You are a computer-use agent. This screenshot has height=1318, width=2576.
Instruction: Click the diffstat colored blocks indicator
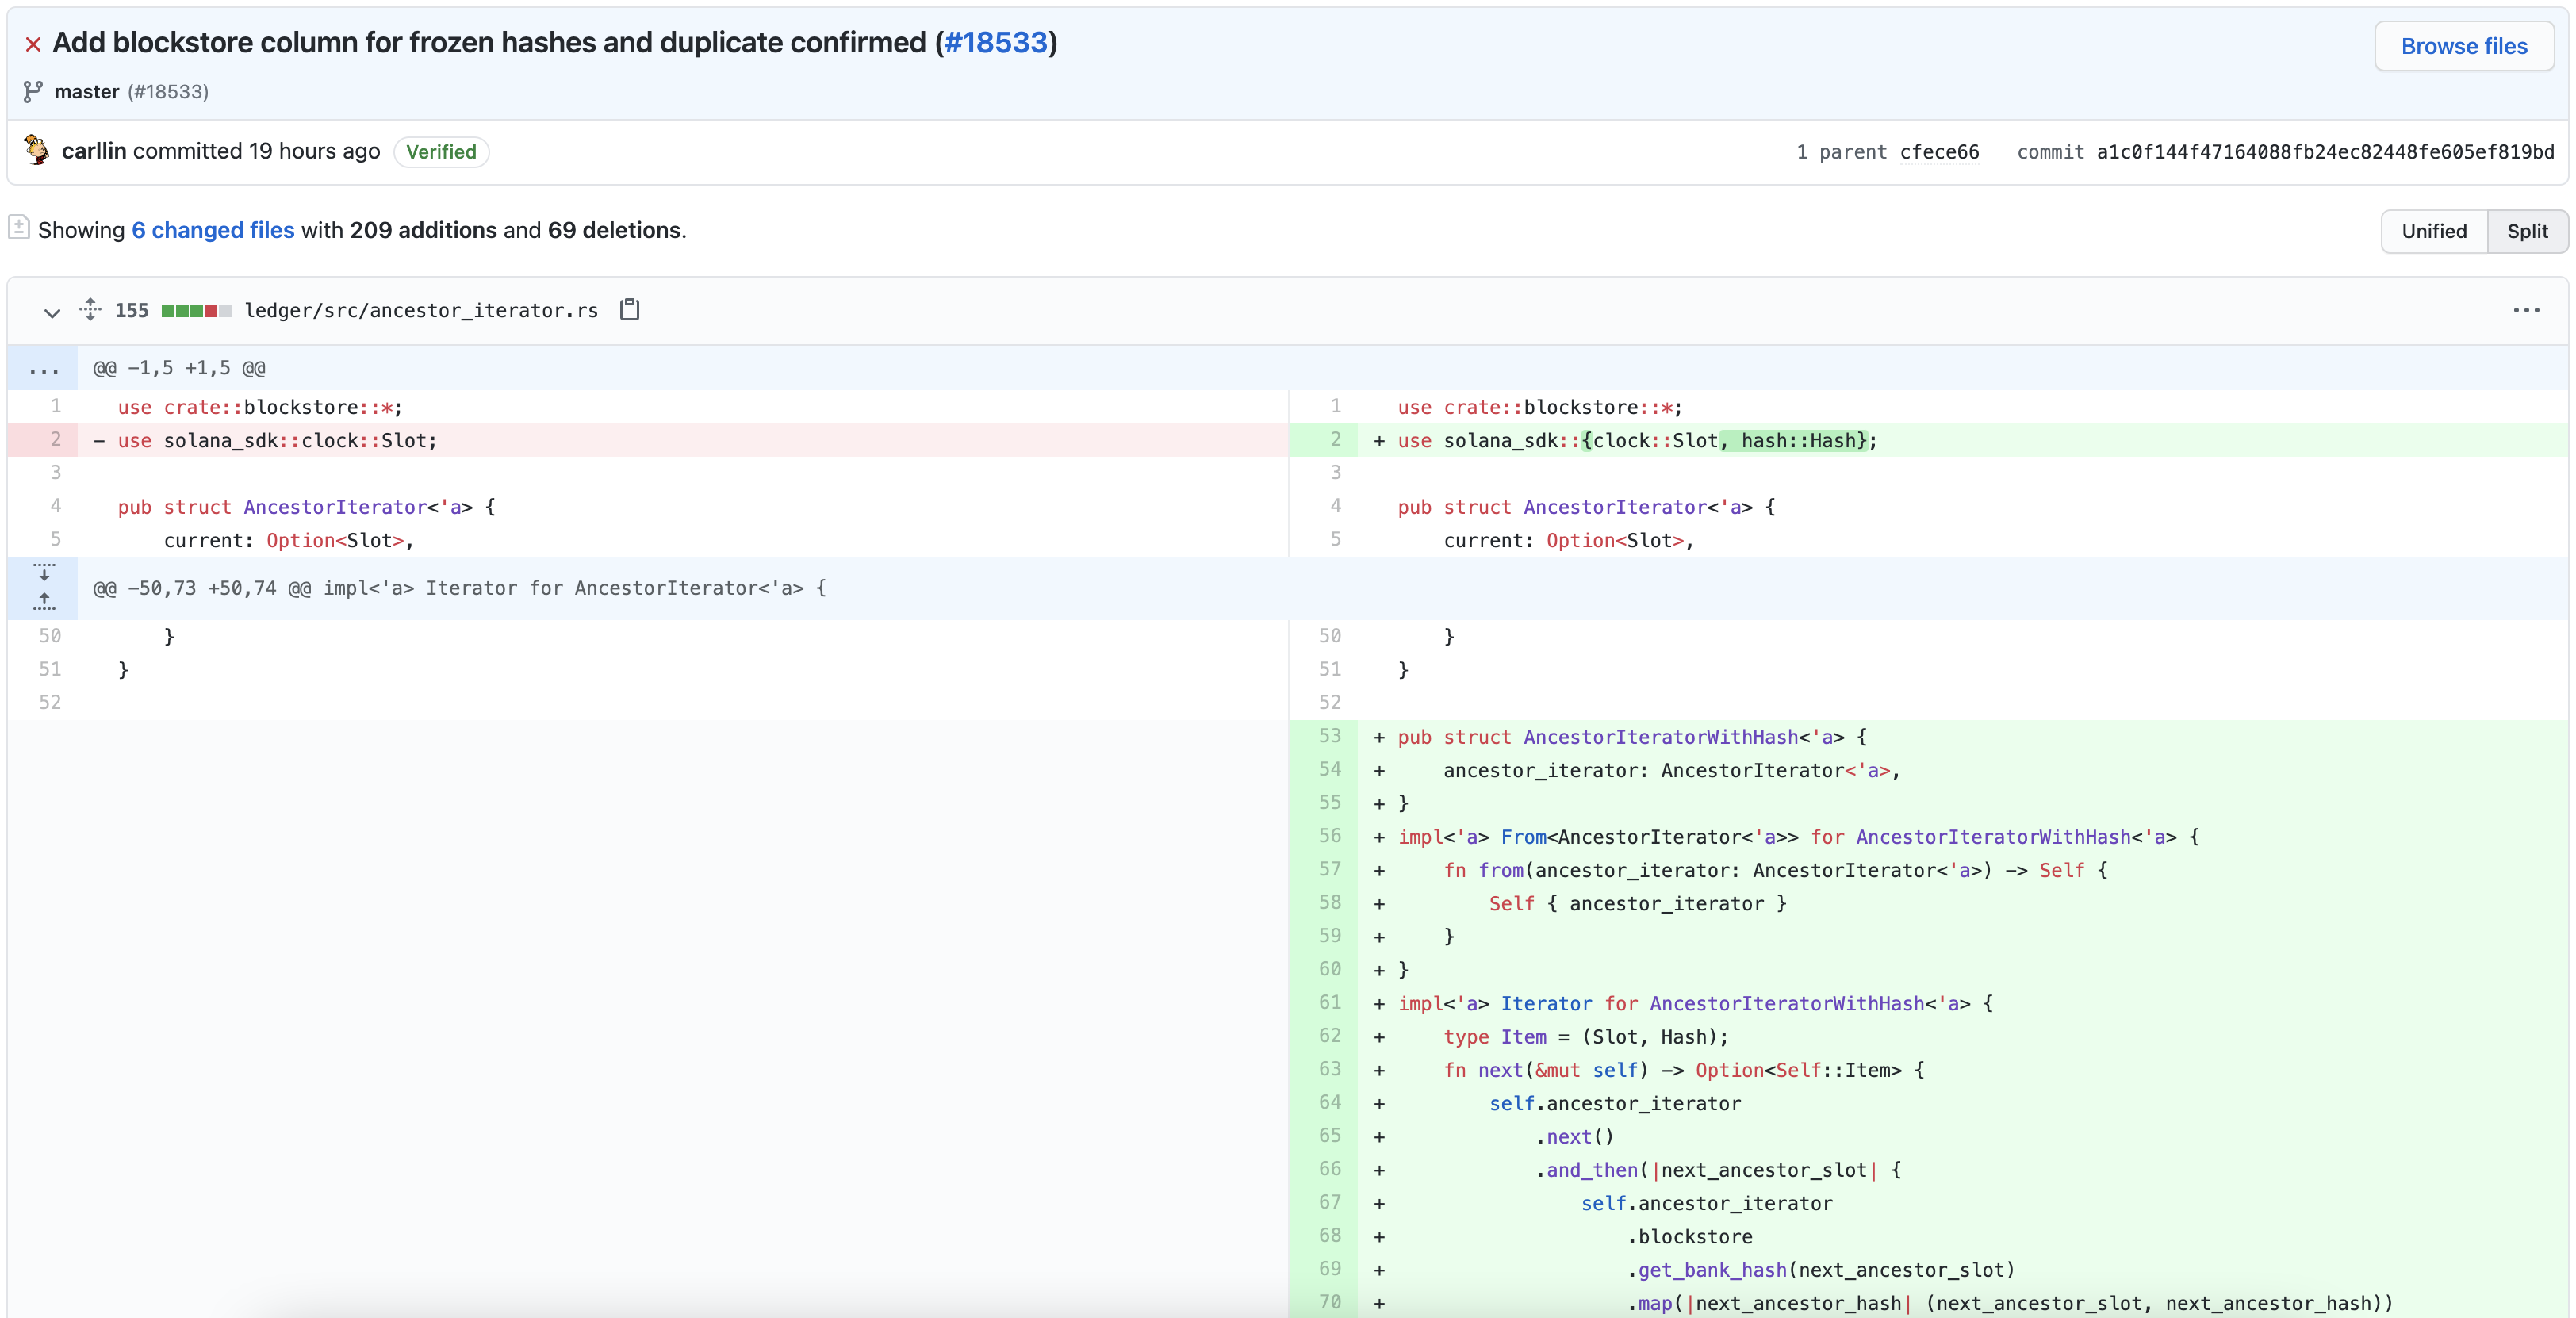coord(196,310)
